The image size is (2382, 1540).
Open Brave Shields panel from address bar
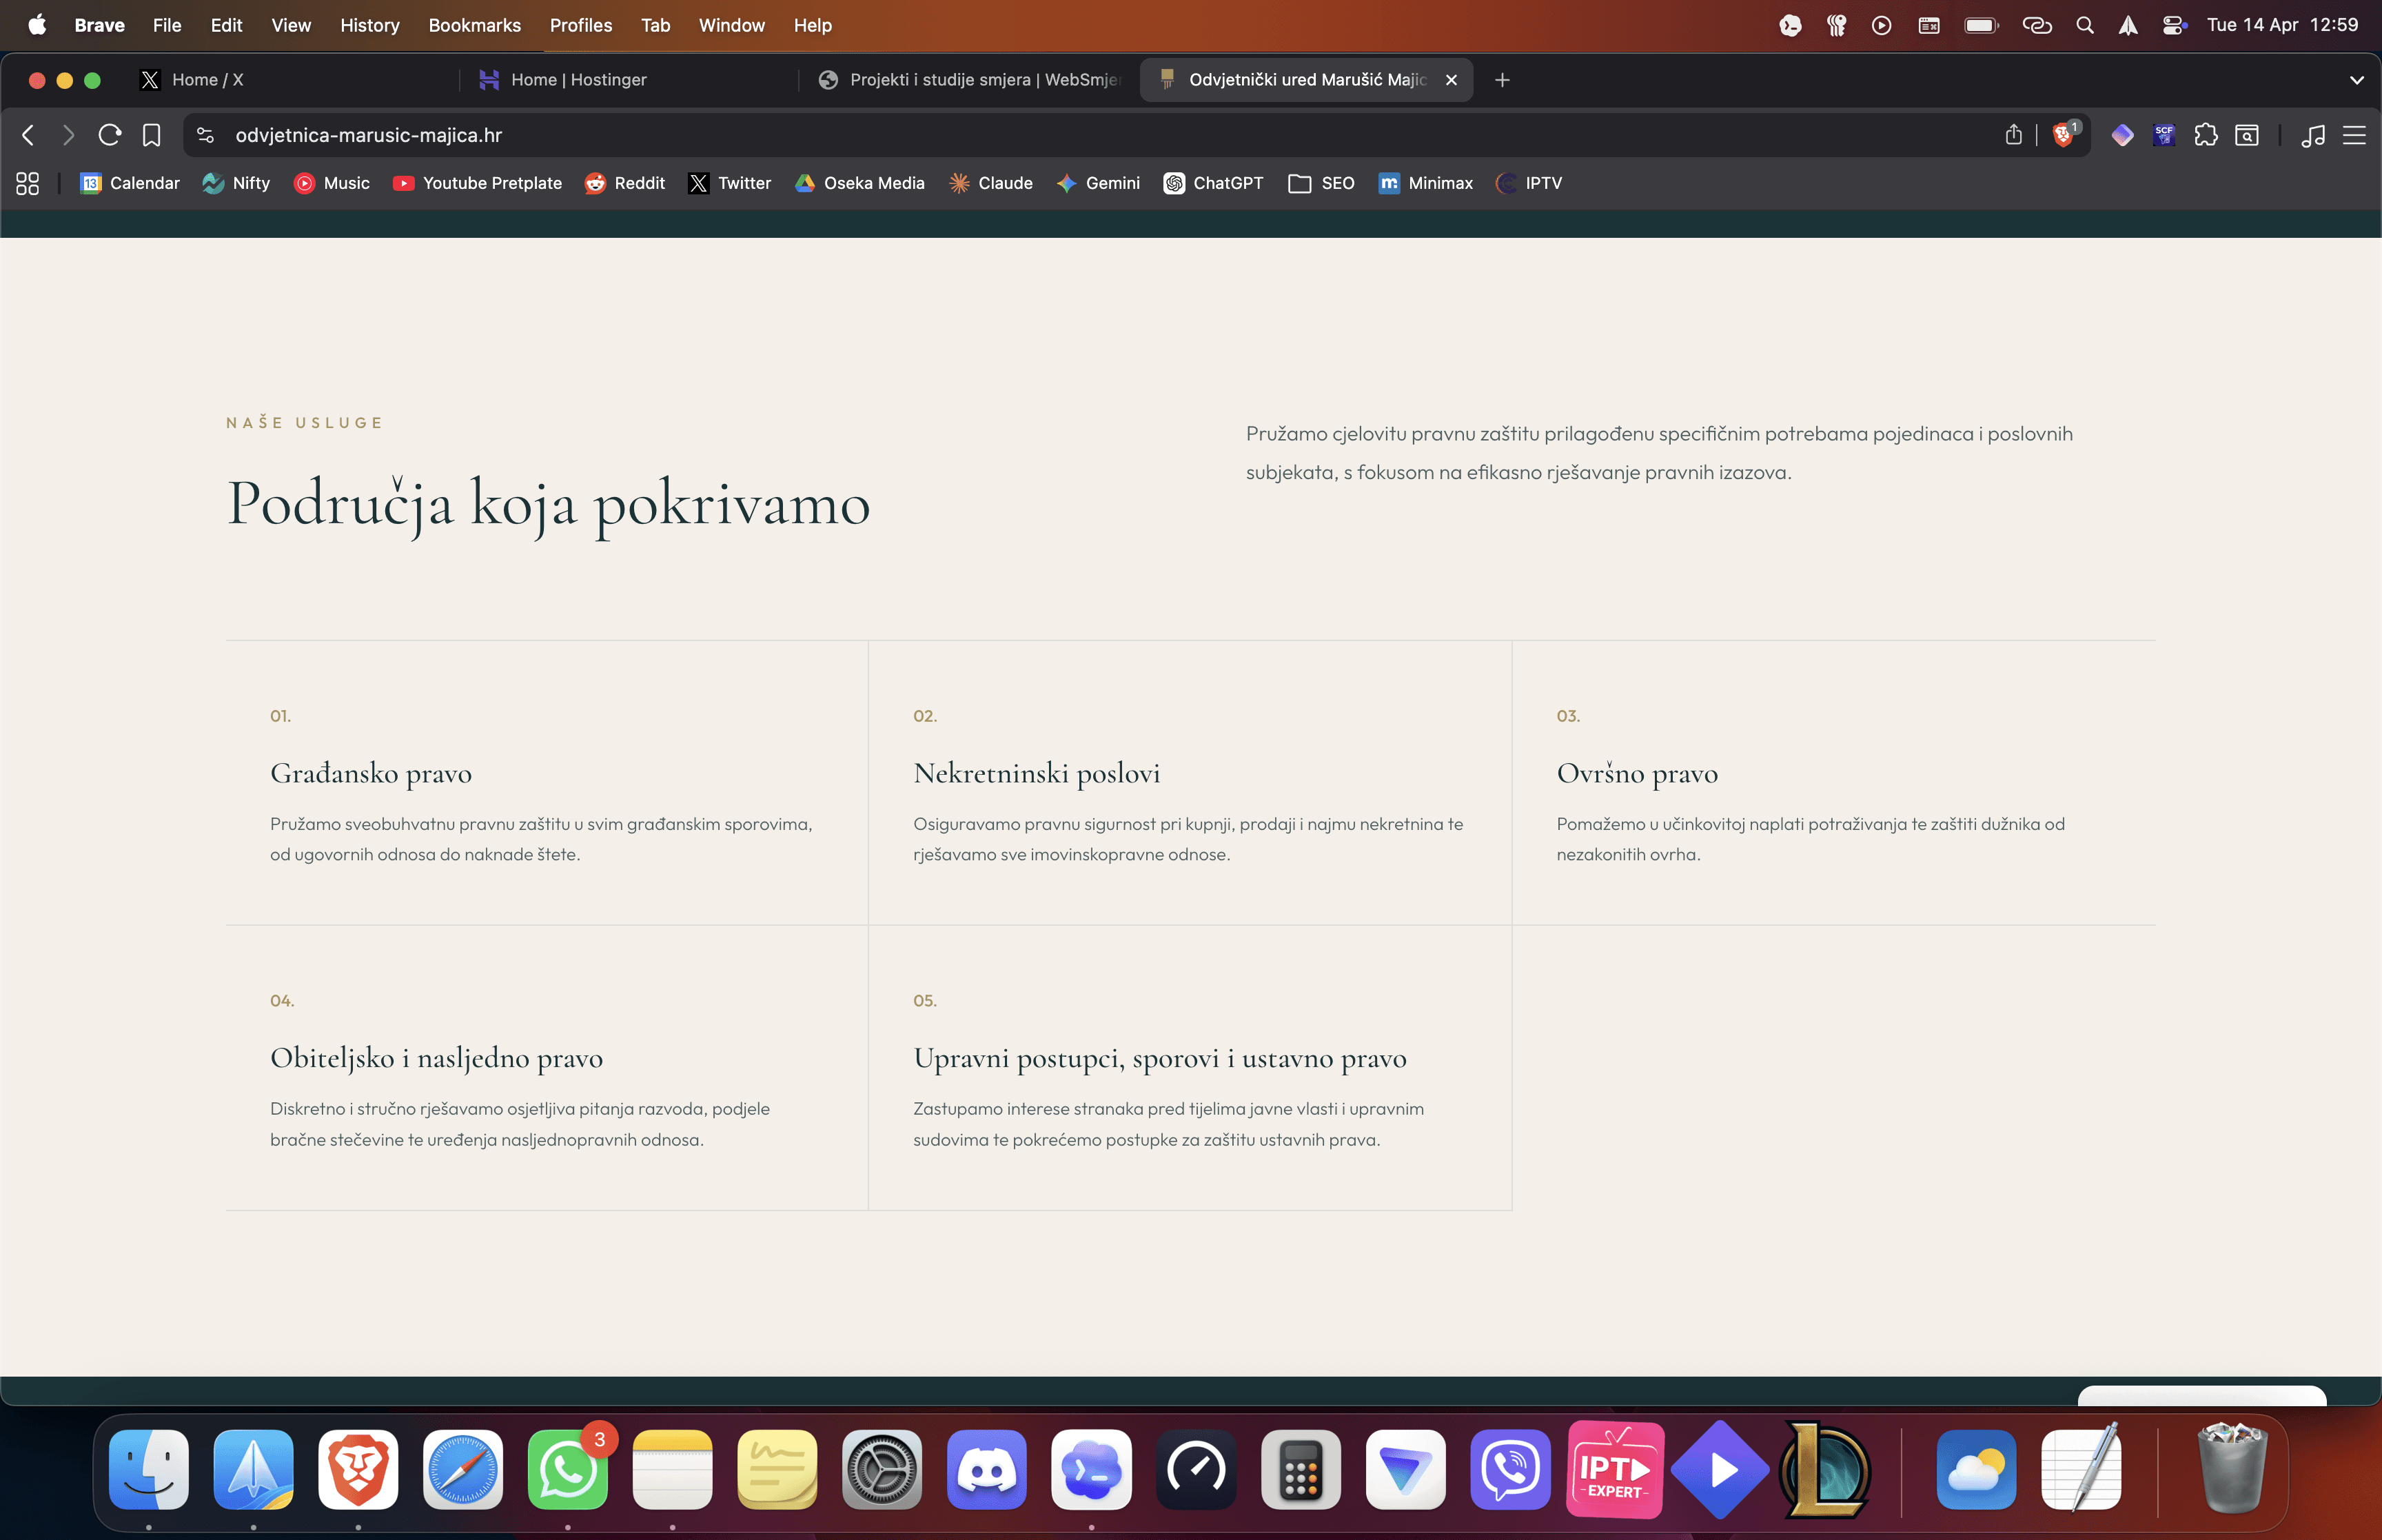tap(2063, 135)
